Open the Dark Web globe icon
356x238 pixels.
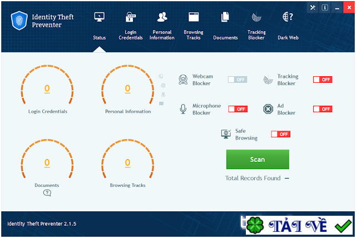tap(288, 17)
